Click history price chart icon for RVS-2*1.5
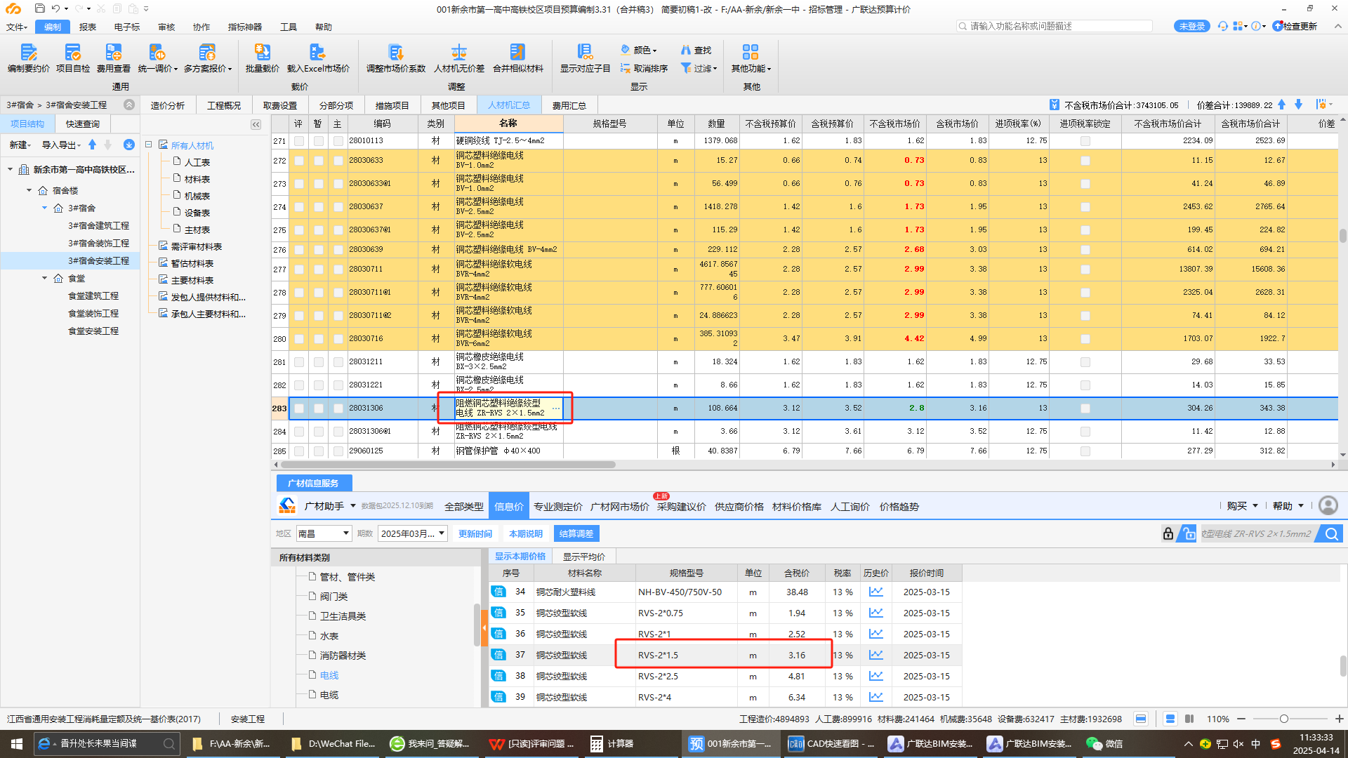This screenshot has height=758, width=1348. pyautogui.click(x=875, y=655)
